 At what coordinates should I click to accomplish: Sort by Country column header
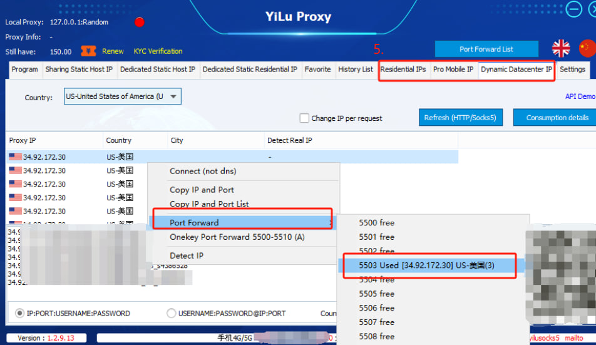coord(135,140)
